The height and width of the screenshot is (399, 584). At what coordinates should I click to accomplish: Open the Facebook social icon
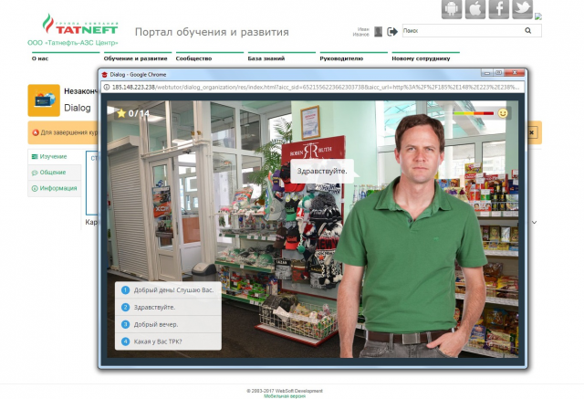(x=499, y=9)
